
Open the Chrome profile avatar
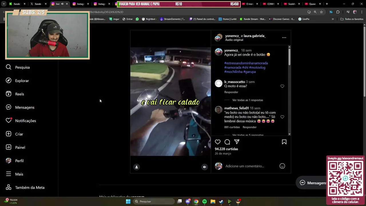pyautogui.click(x=355, y=12)
